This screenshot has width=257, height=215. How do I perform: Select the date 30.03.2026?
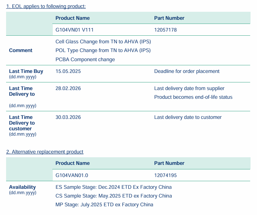(x=68, y=117)
